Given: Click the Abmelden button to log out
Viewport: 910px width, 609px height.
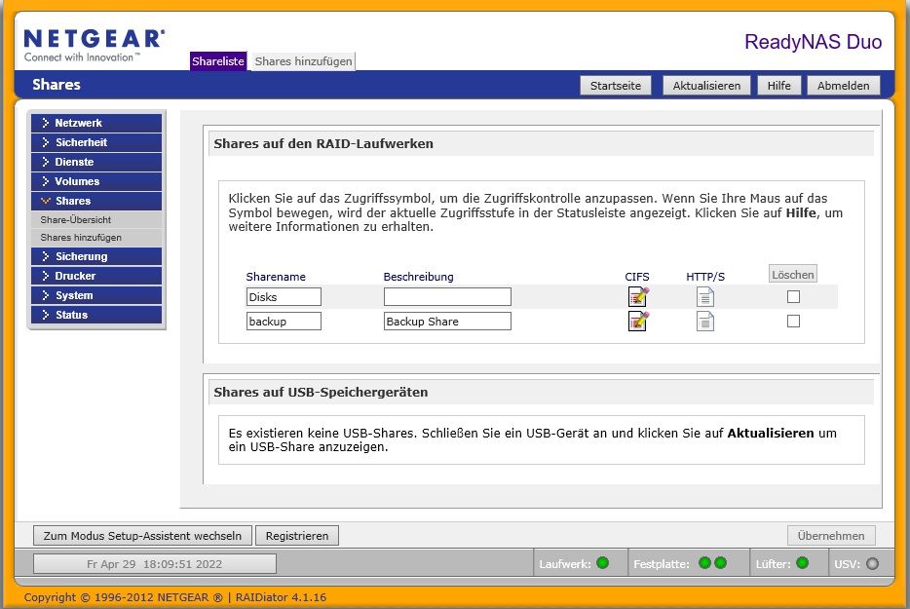Looking at the screenshot, I should pos(843,86).
